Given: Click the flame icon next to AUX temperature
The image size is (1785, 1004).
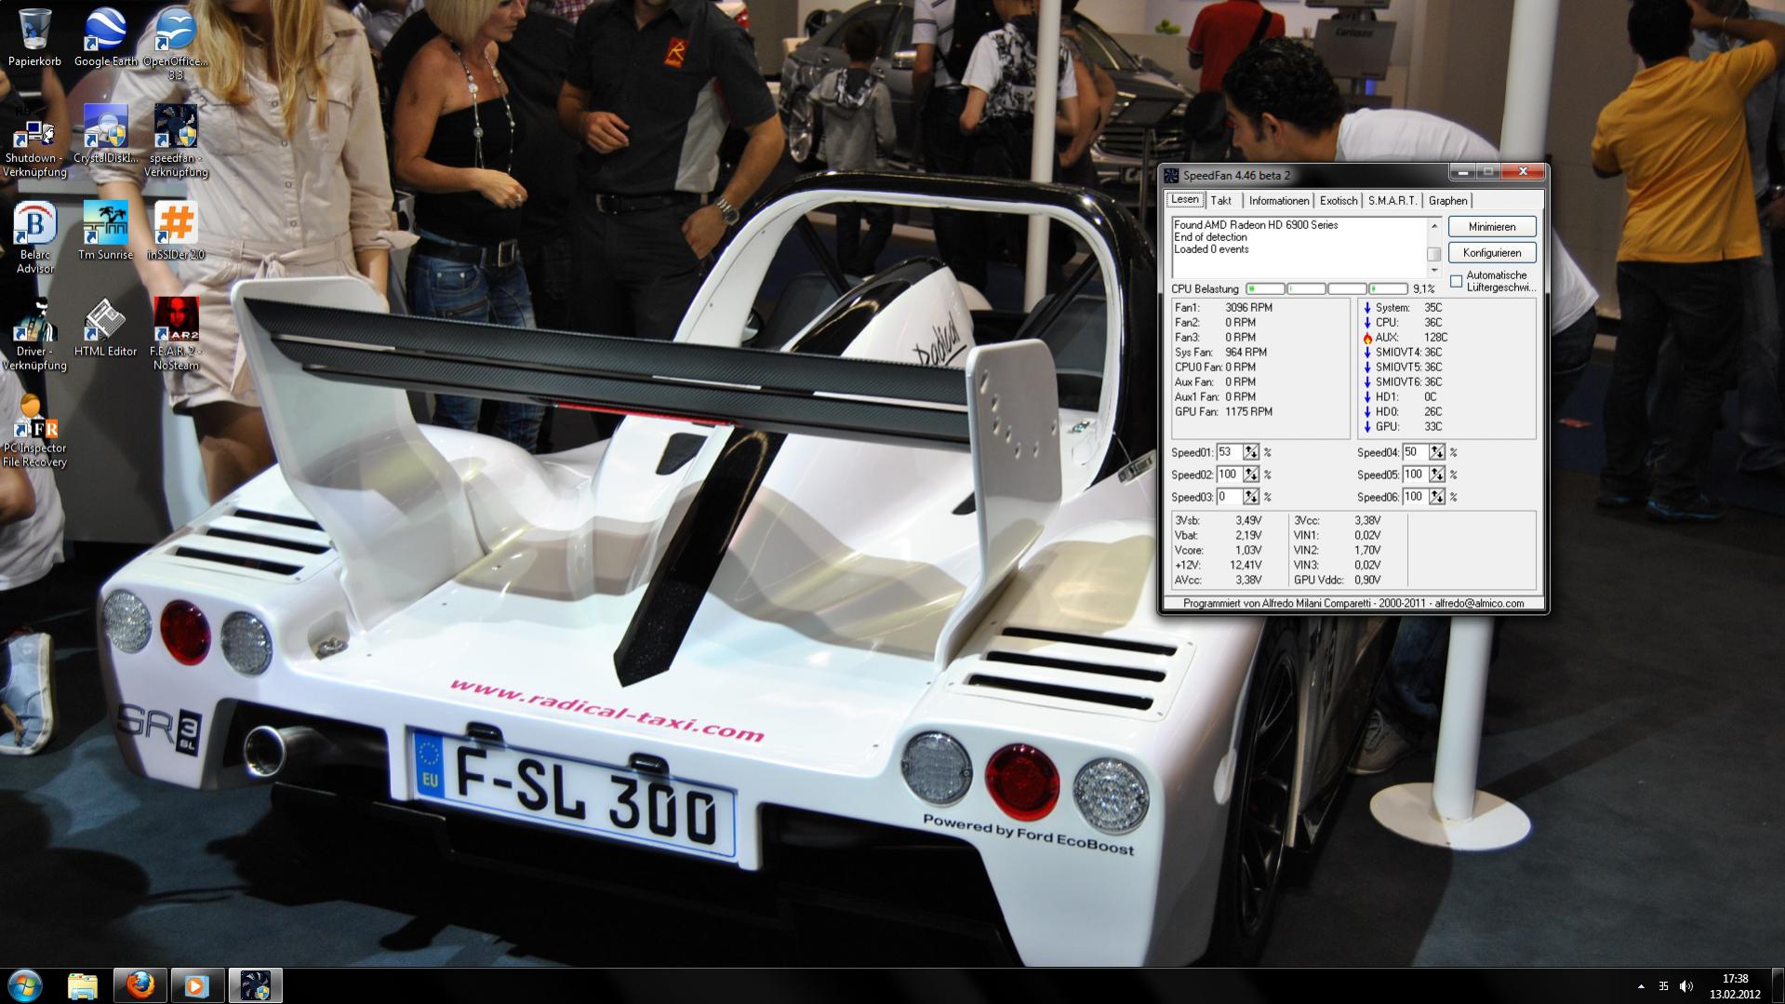Looking at the screenshot, I should coord(1367,338).
